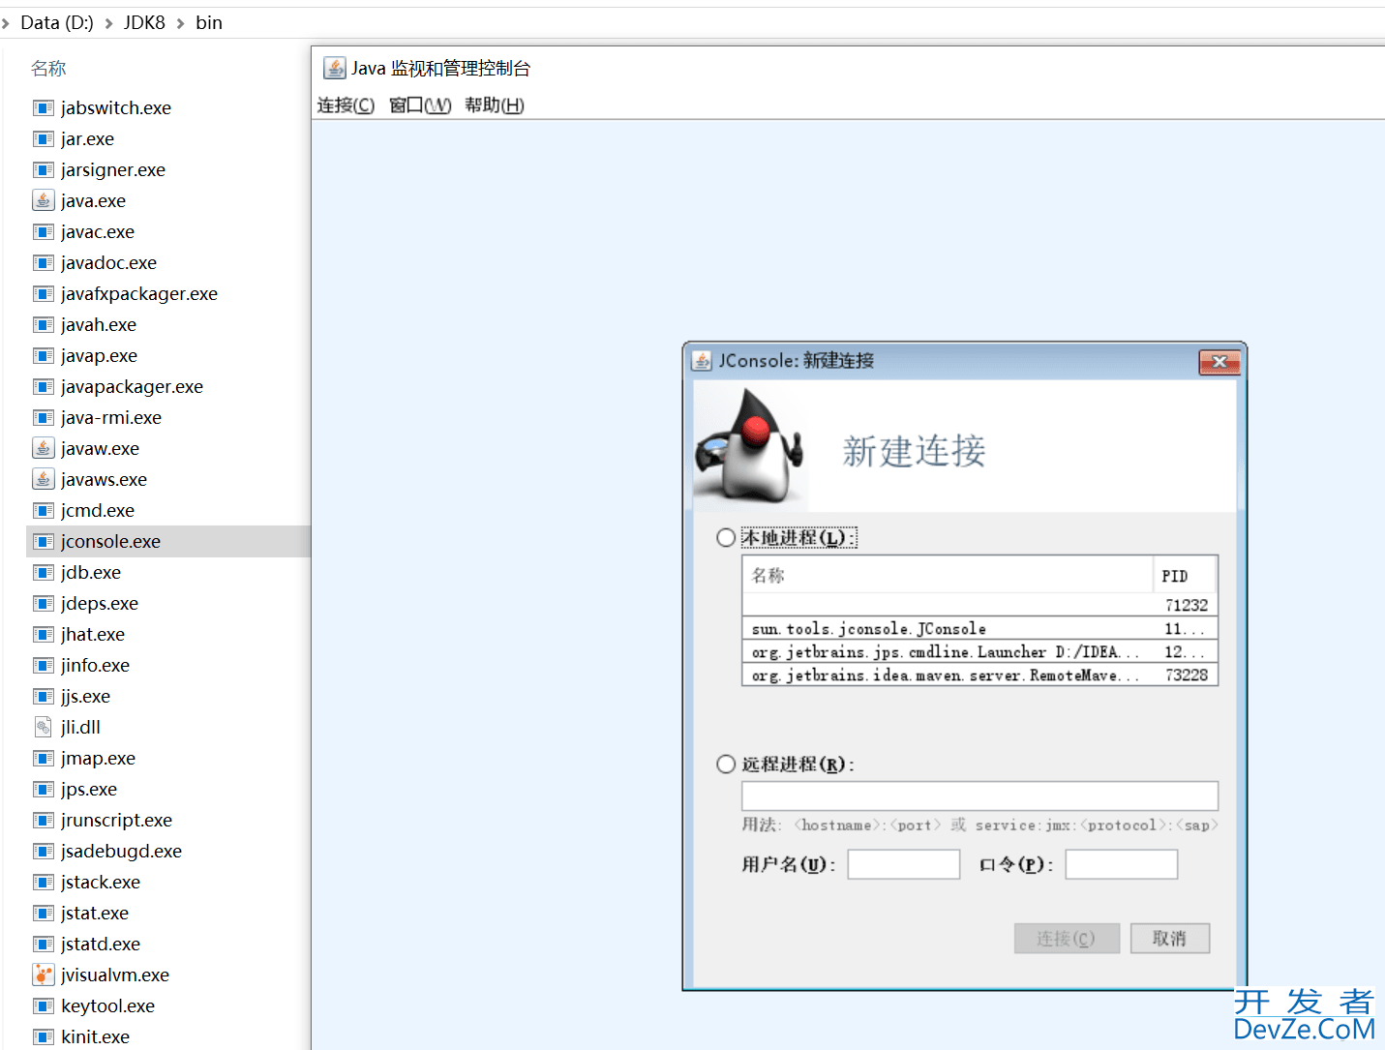Select the javapackager.exe file name
Screen dimensions: 1385x1050
[132, 387]
